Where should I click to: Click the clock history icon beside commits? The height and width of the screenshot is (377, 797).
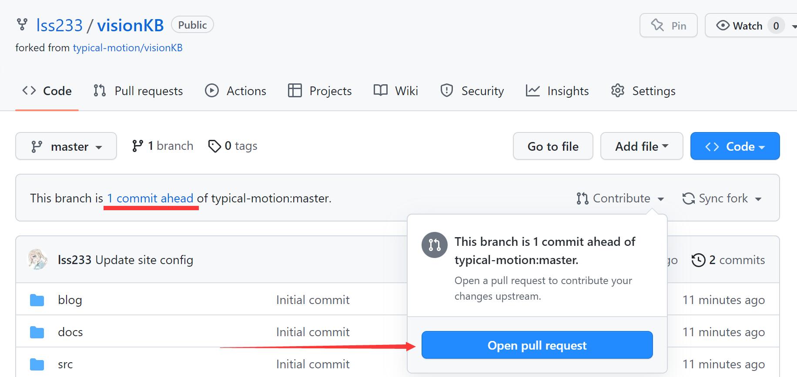698,260
